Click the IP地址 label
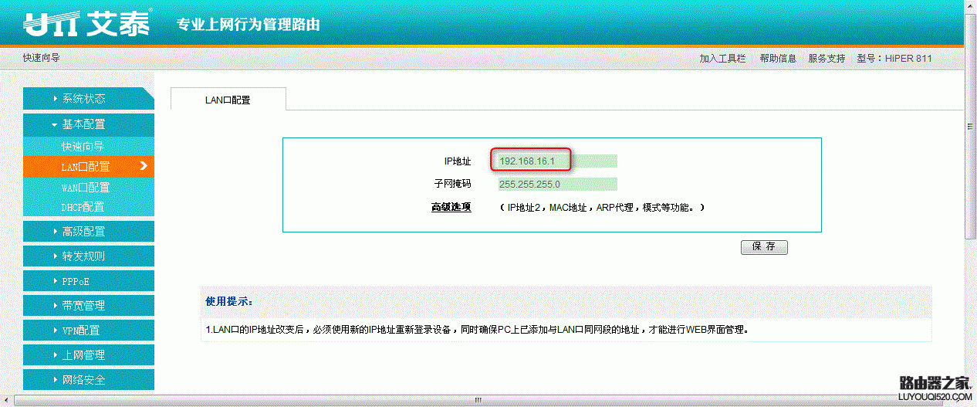Image resolution: width=977 pixels, height=407 pixels. click(458, 161)
